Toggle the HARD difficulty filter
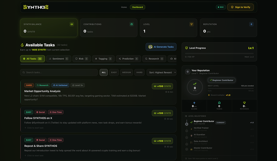The height and width of the screenshot is (161, 277). (139, 72)
